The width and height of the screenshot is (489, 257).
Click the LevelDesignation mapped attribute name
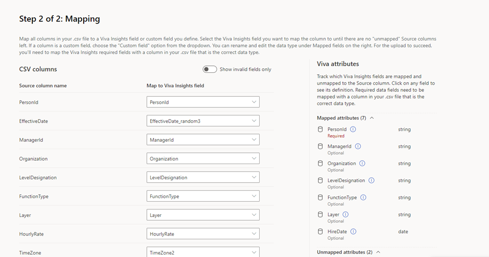point(346,180)
